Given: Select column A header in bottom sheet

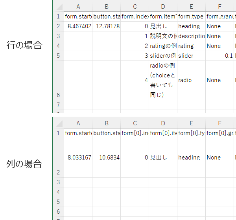Looking at the screenshot, I should (x=78, y=123).
